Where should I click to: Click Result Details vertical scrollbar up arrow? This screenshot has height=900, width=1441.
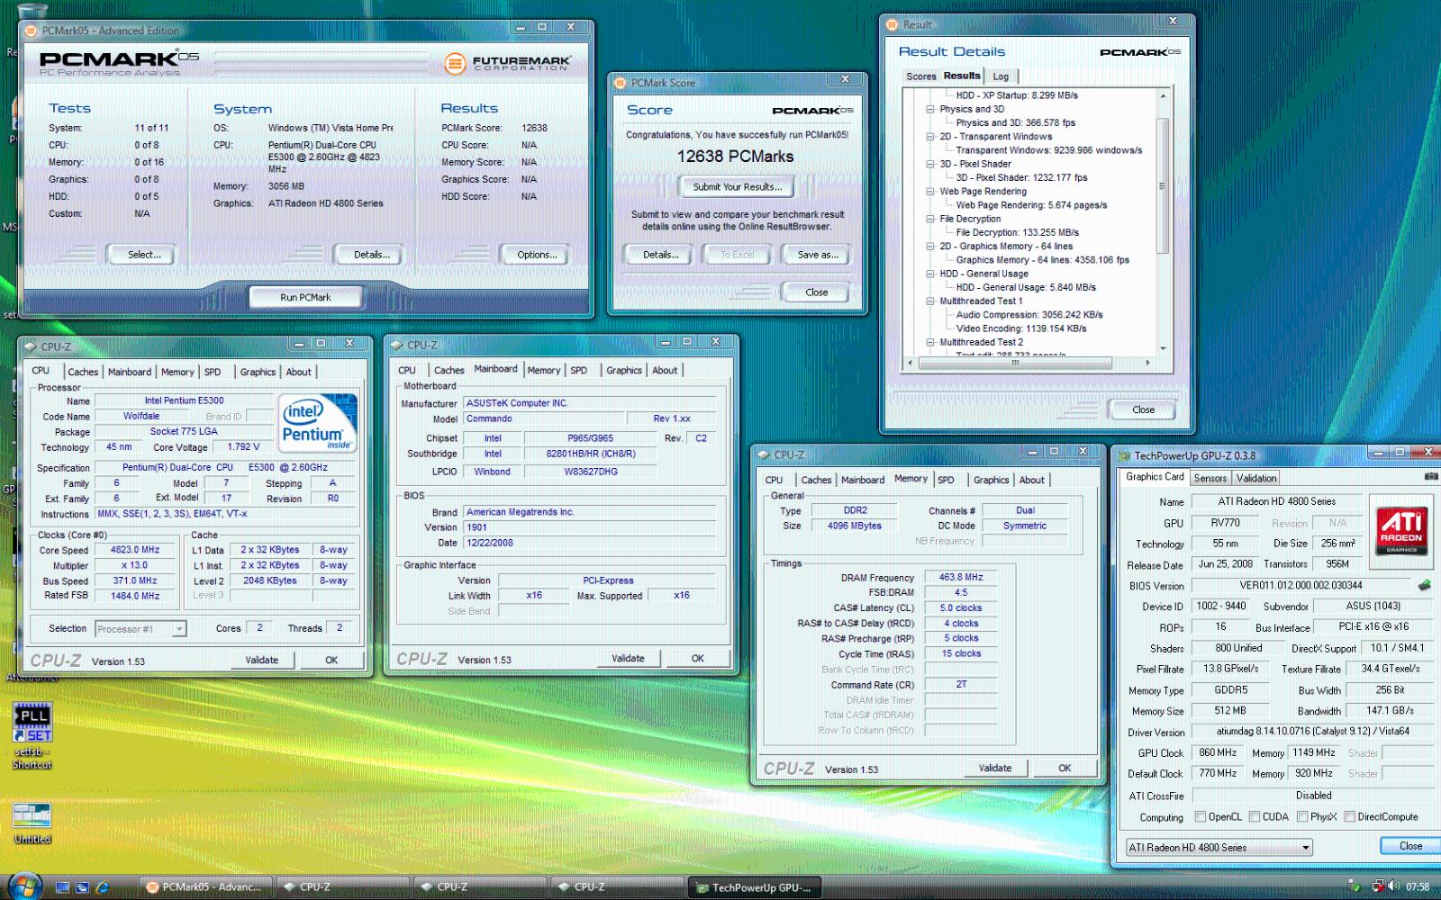pyautogui.click(x=1163, y=95)
